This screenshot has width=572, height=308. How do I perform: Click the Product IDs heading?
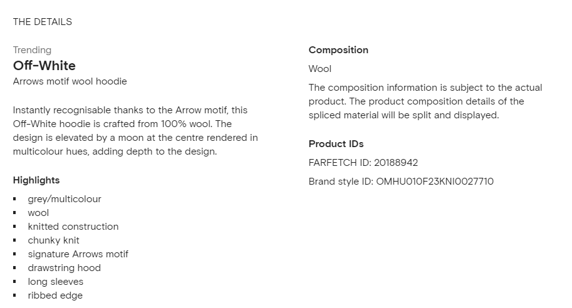[336, 144]
